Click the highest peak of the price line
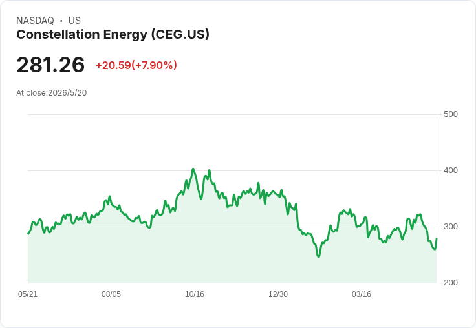 pos(193,169)
